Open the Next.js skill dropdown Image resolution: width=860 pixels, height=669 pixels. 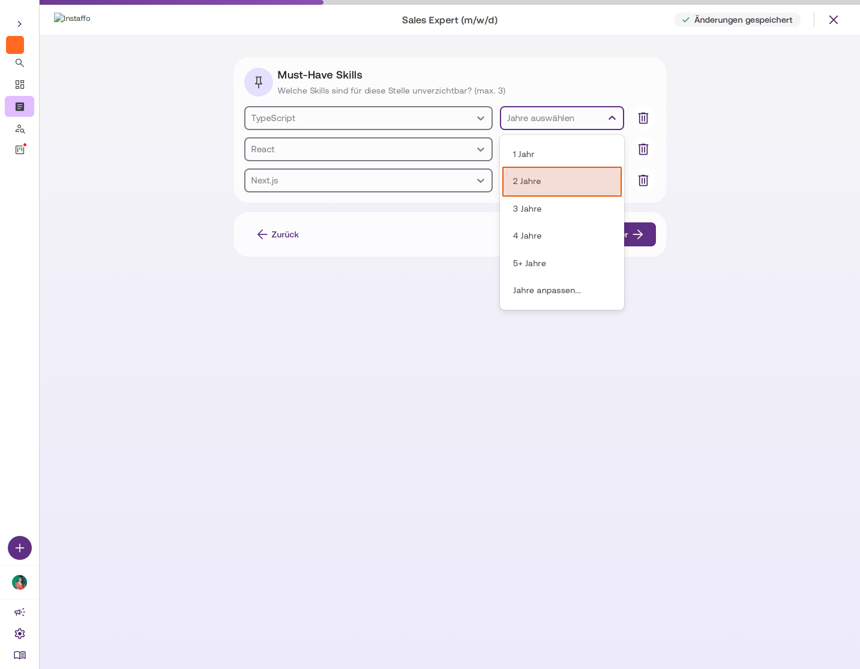tap(368, 180)
